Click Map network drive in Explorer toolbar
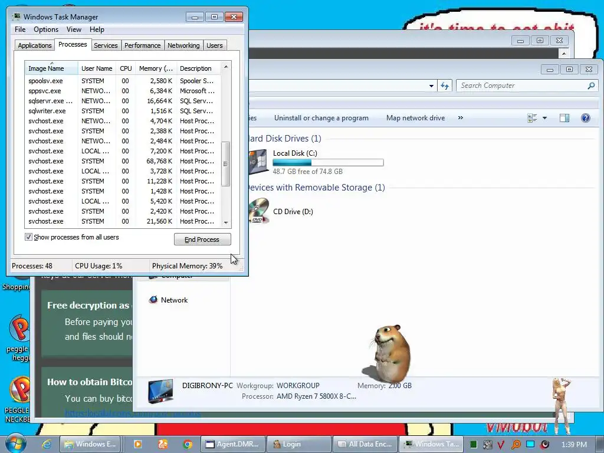This screenshot has width=604, height=453. pos(415,118)
